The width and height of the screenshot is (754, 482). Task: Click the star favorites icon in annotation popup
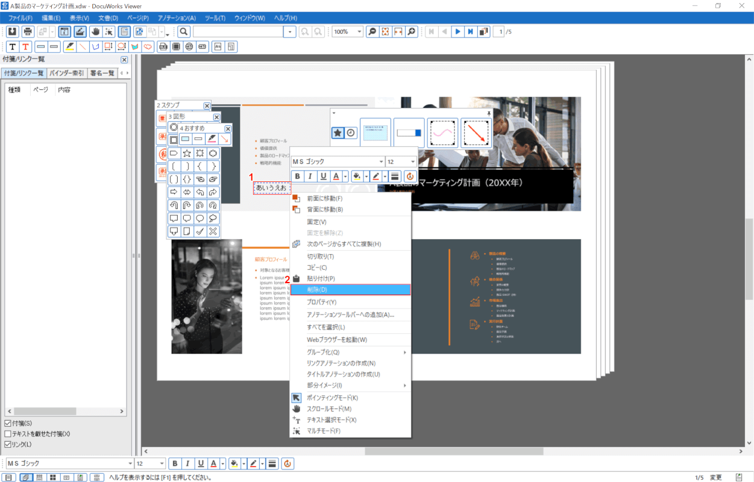pos(338,133)
